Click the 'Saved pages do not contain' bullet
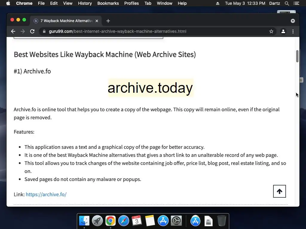Screen dimensions: 306x229 83,179
